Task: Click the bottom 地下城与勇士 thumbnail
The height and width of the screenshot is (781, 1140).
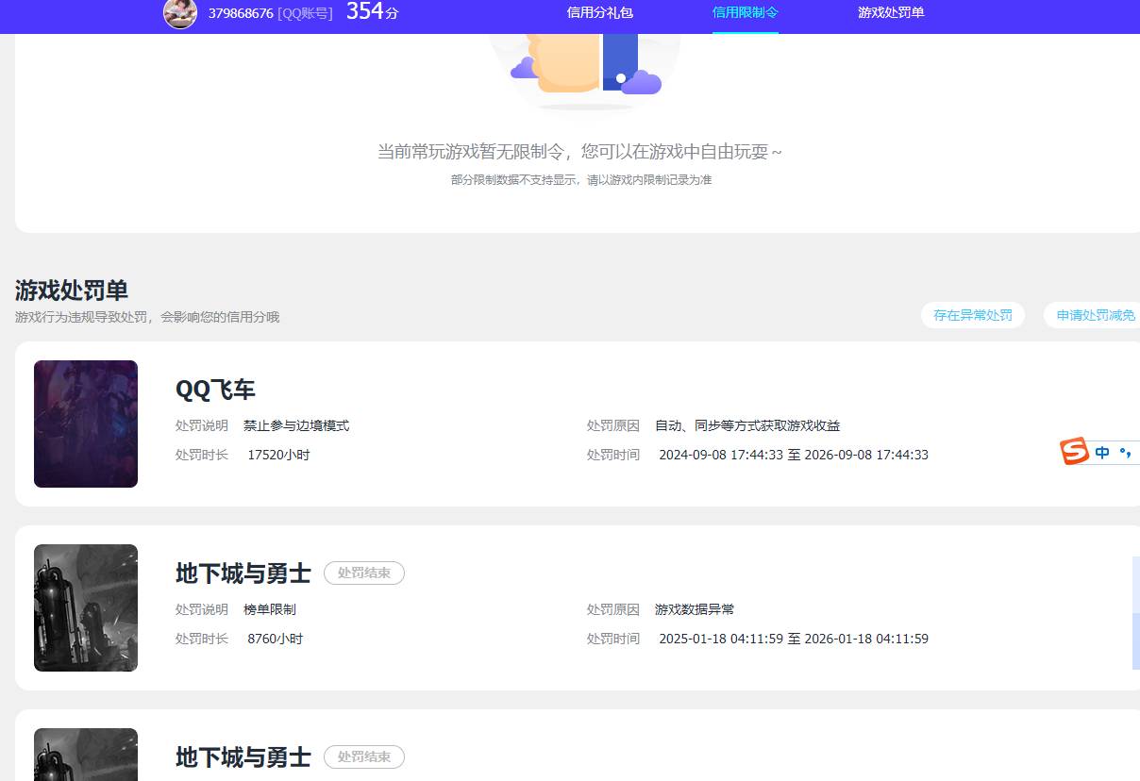Action: pos(86,755)
